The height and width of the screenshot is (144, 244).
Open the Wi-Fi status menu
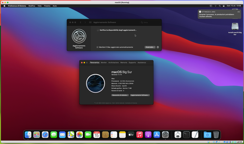coord(215,6)
